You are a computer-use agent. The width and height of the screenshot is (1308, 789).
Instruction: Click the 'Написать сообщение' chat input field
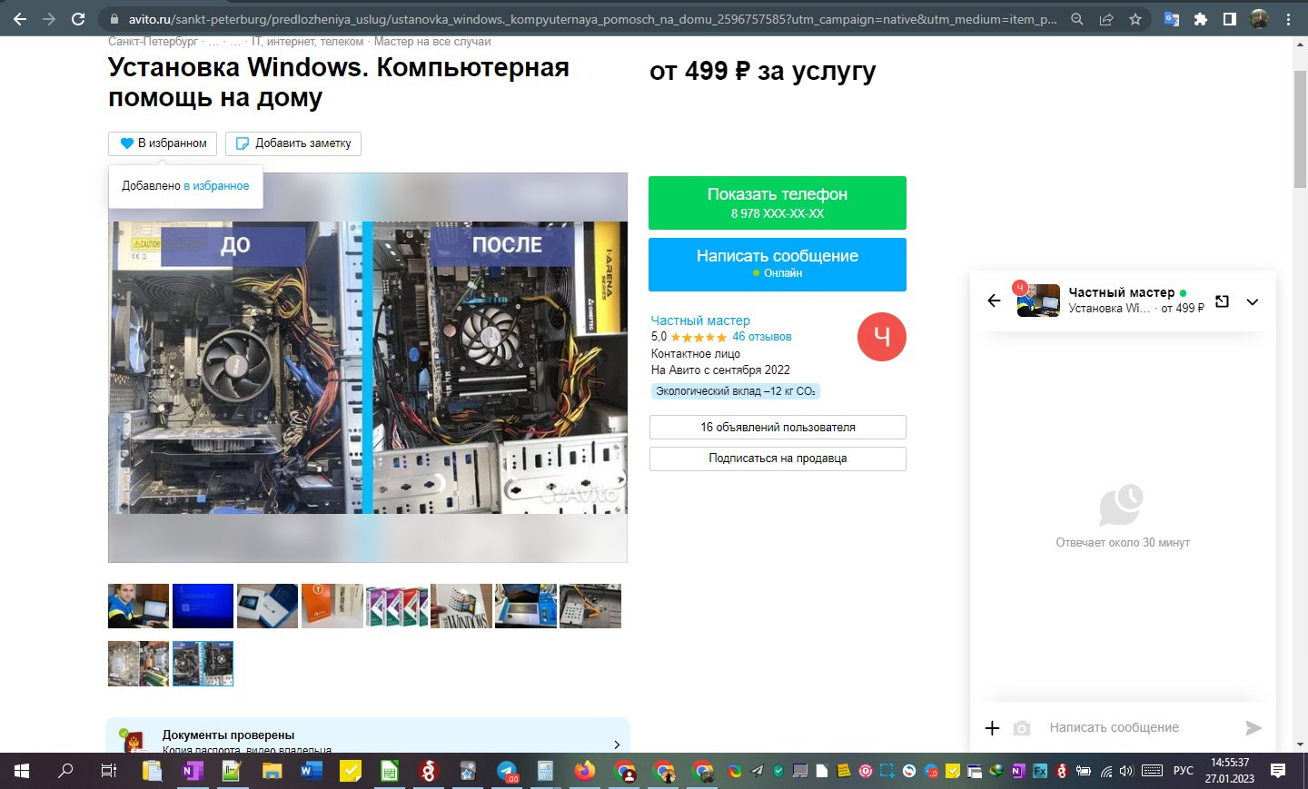click(x=1141, y=727)
